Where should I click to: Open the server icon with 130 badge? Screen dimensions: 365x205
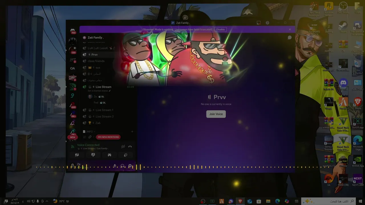[73, 50]
